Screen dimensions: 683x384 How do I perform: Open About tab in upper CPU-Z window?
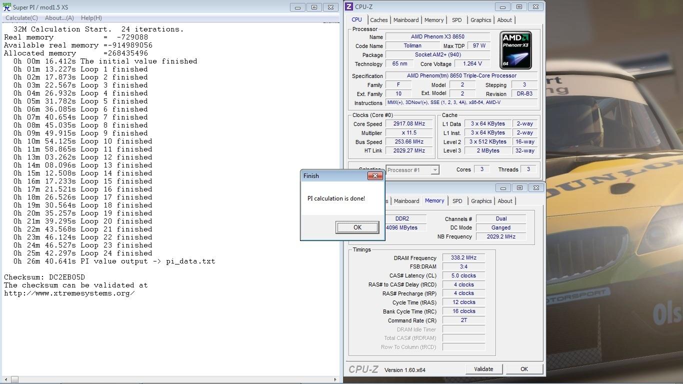click(x=504, y=20)
